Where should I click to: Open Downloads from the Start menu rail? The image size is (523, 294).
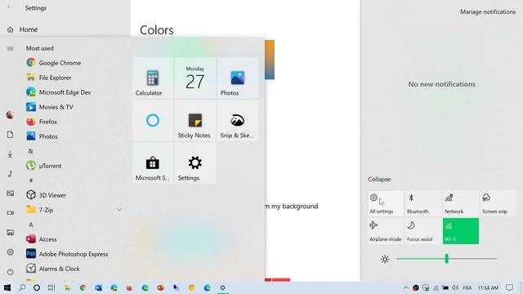(x=11, y=154)
